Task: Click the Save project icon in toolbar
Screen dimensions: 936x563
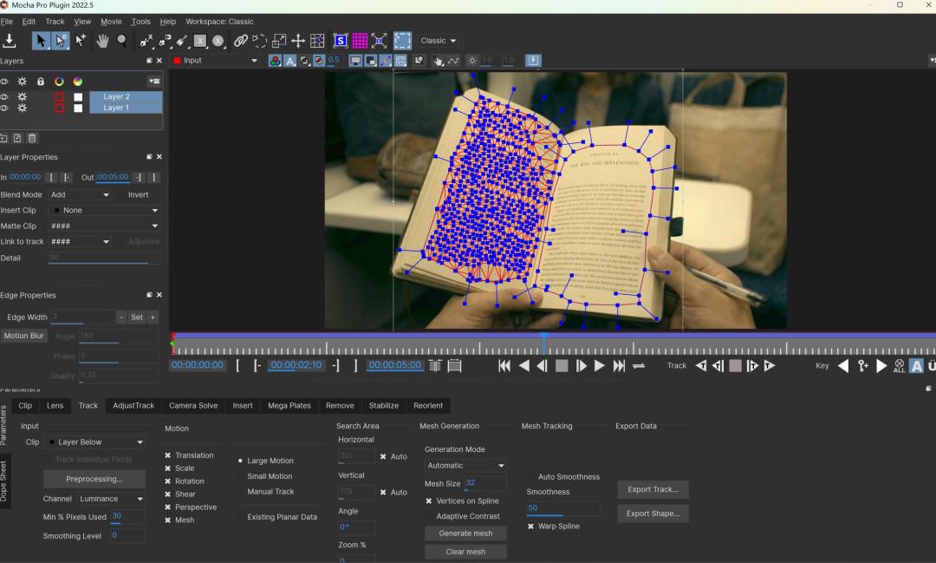Action: [x=10, y=41]
